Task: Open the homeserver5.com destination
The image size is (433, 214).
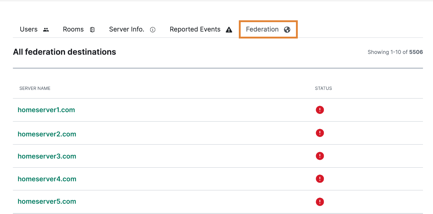Action: (47, 202)
